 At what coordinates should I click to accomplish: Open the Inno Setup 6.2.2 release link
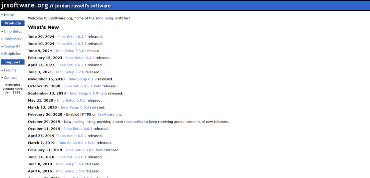click(80, 58)
